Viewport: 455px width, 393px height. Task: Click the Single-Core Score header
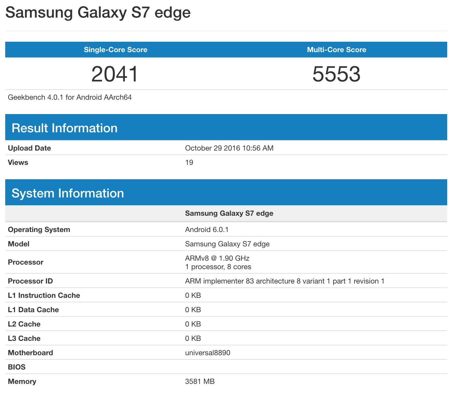(x=115, y=50)
